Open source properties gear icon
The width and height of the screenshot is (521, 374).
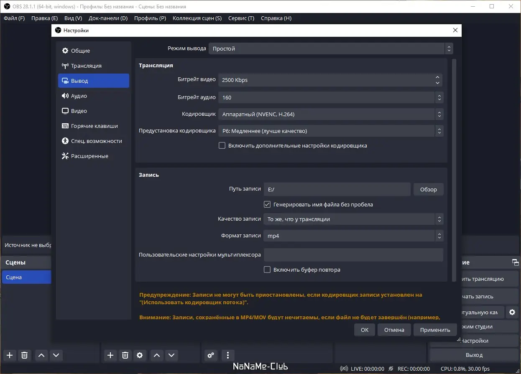140,355
